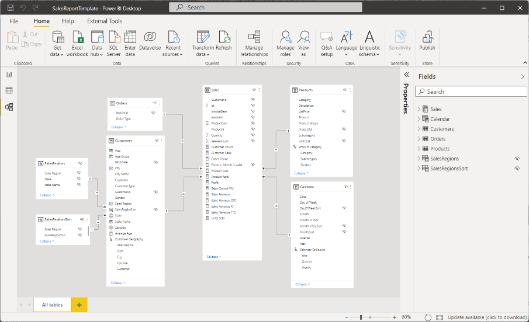Open the Language menu
Viewport: 529px width, 322px height.
[x=347, y=43]
